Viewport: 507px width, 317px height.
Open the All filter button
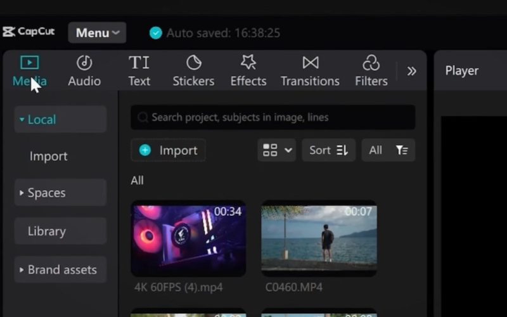click(x=388, y=150)
